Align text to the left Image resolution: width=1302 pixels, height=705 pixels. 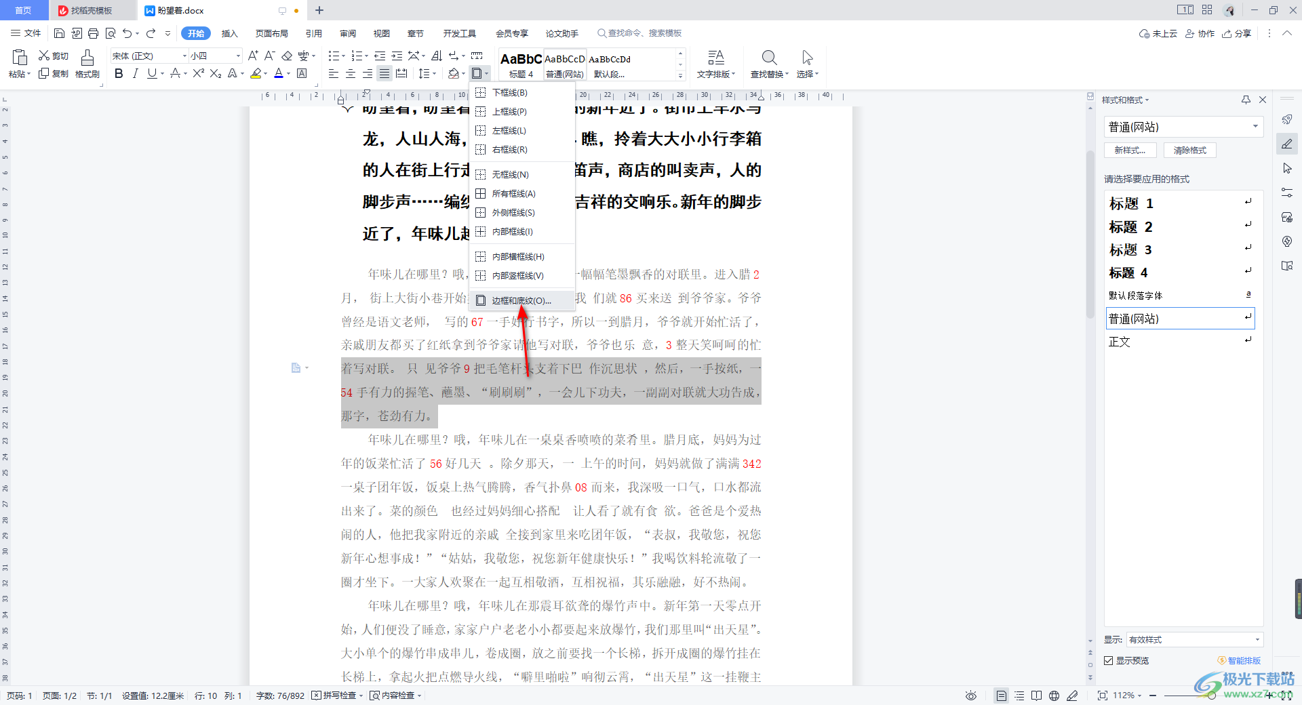tap(334, 73)
